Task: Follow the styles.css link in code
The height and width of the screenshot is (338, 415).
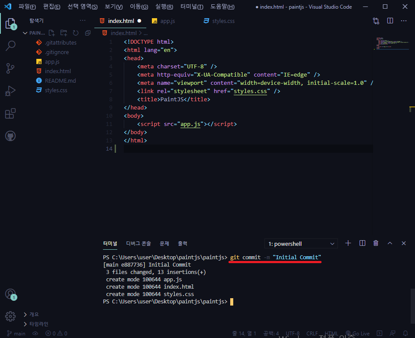Action: pos(250,91)
